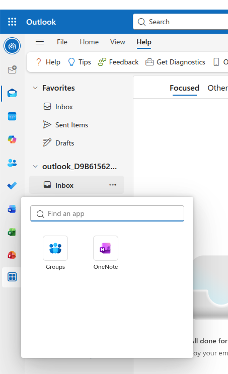The height and width of the screenshot is (374, 228).
Task: Open New mail from sidebar icon
Action: point(12,69)
